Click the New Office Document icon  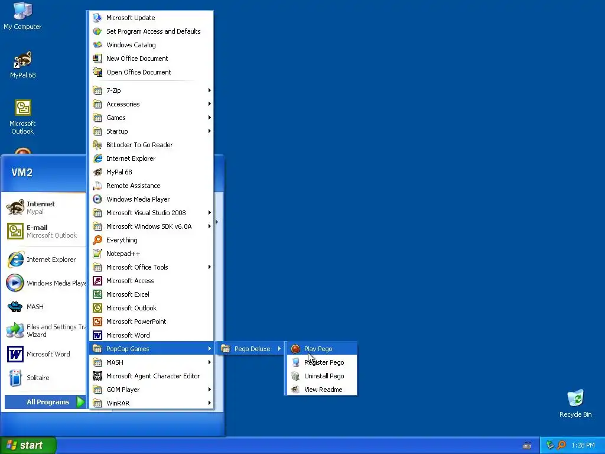[97, 59]
